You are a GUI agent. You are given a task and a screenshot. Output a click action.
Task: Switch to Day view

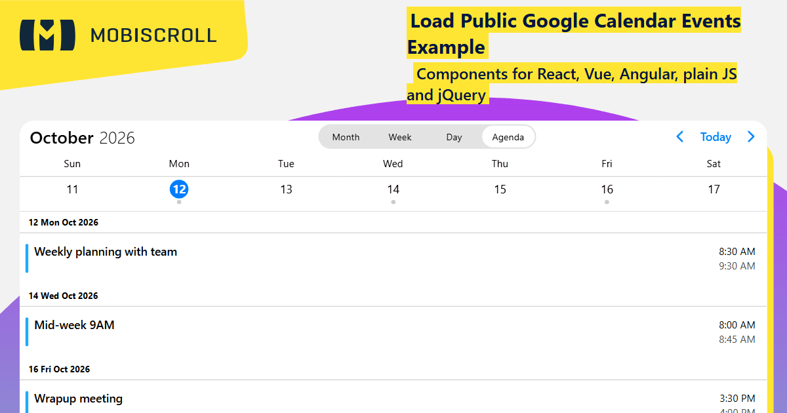tap(454, 137)
